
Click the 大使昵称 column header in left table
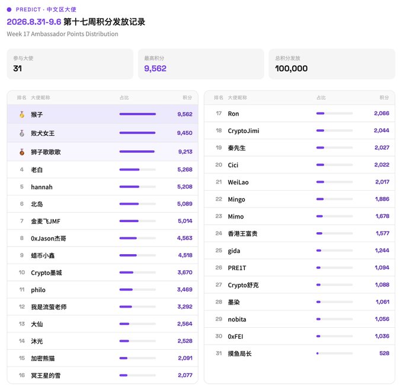[x=40, y=97]
